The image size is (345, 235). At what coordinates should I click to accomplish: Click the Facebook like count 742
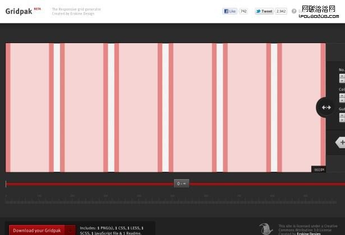click(x=243, y=11)
